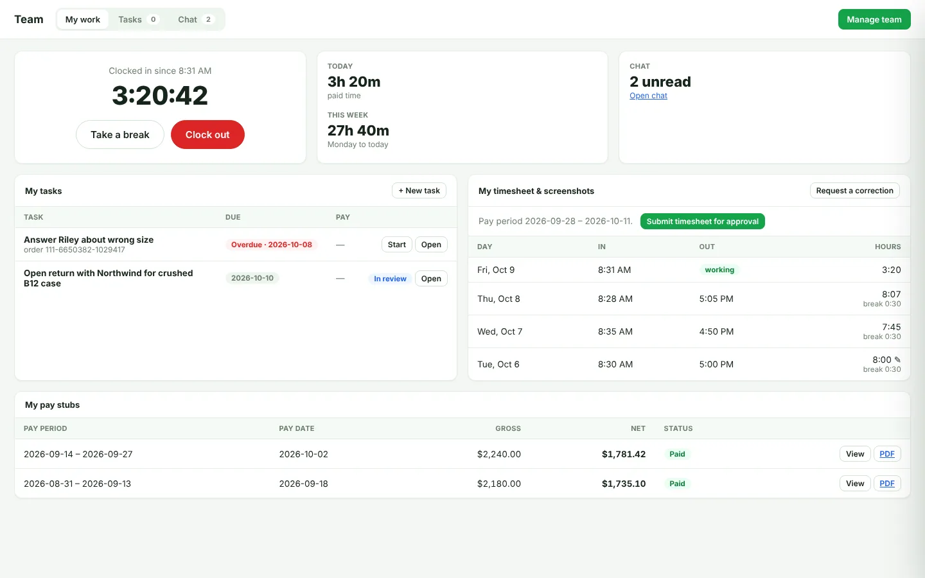This screenshot has height=578, width=925.
Task: Click the In review status badge
Action: point(390,279)
